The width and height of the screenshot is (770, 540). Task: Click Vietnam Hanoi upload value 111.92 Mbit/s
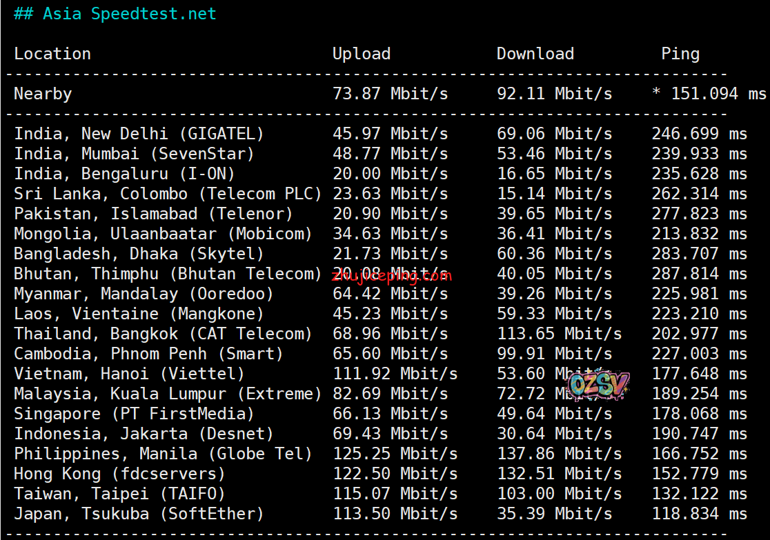395,374
